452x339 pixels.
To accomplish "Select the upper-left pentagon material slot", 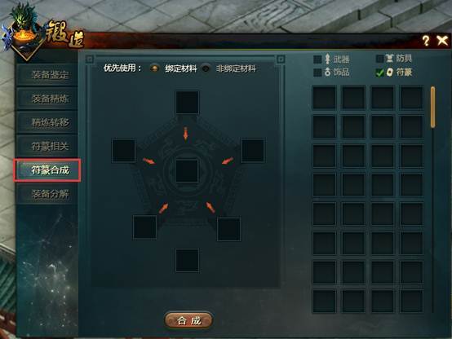I will [124, 150].
